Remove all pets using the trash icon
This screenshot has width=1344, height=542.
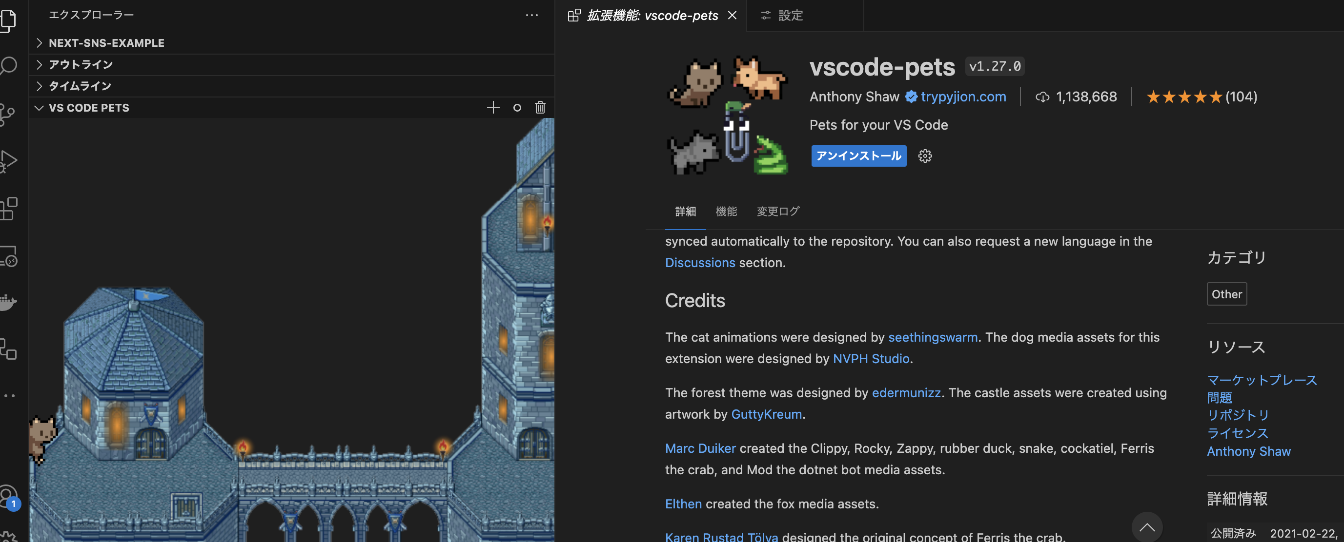tap(540, 107)
